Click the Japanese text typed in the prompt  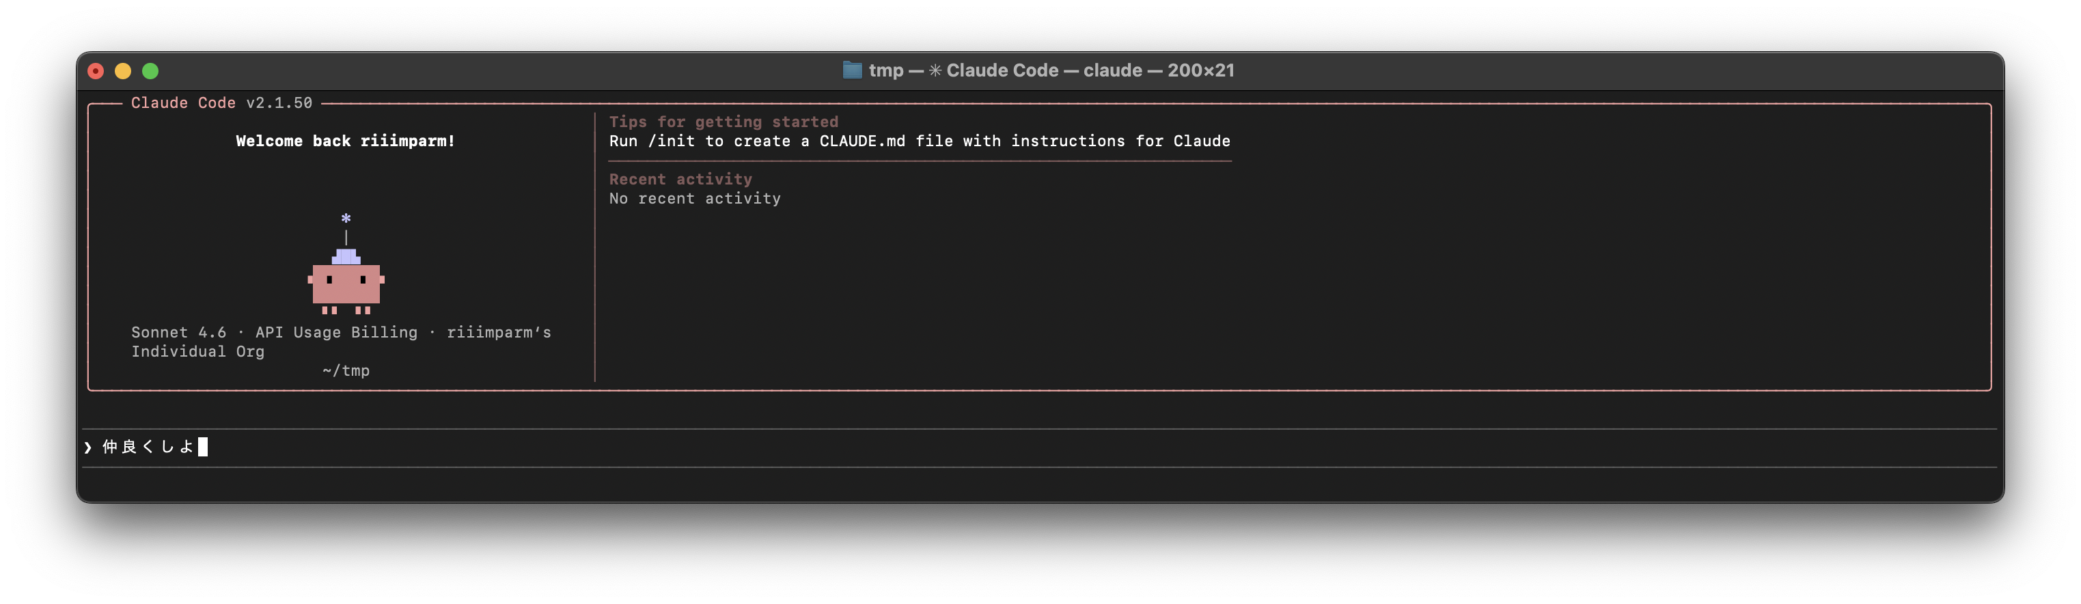tap(148, 448)
